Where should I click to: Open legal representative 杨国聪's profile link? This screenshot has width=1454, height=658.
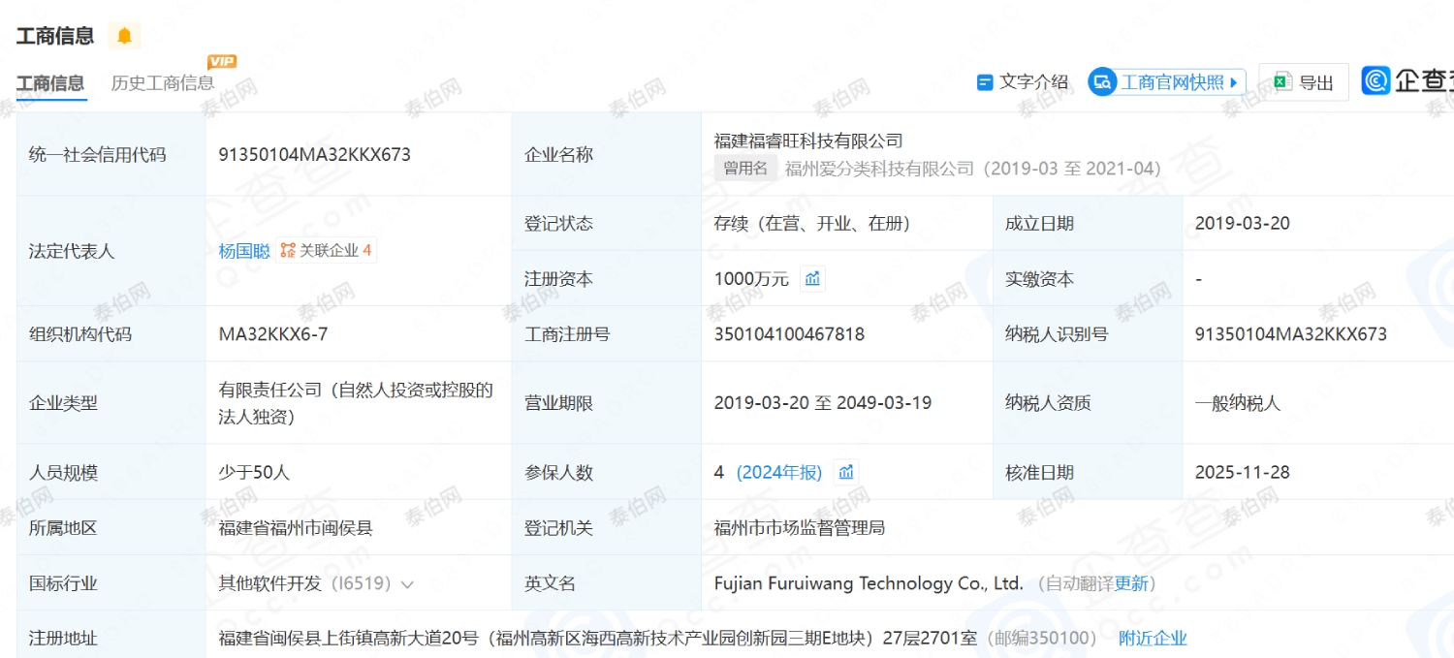(x=244, y=251)
